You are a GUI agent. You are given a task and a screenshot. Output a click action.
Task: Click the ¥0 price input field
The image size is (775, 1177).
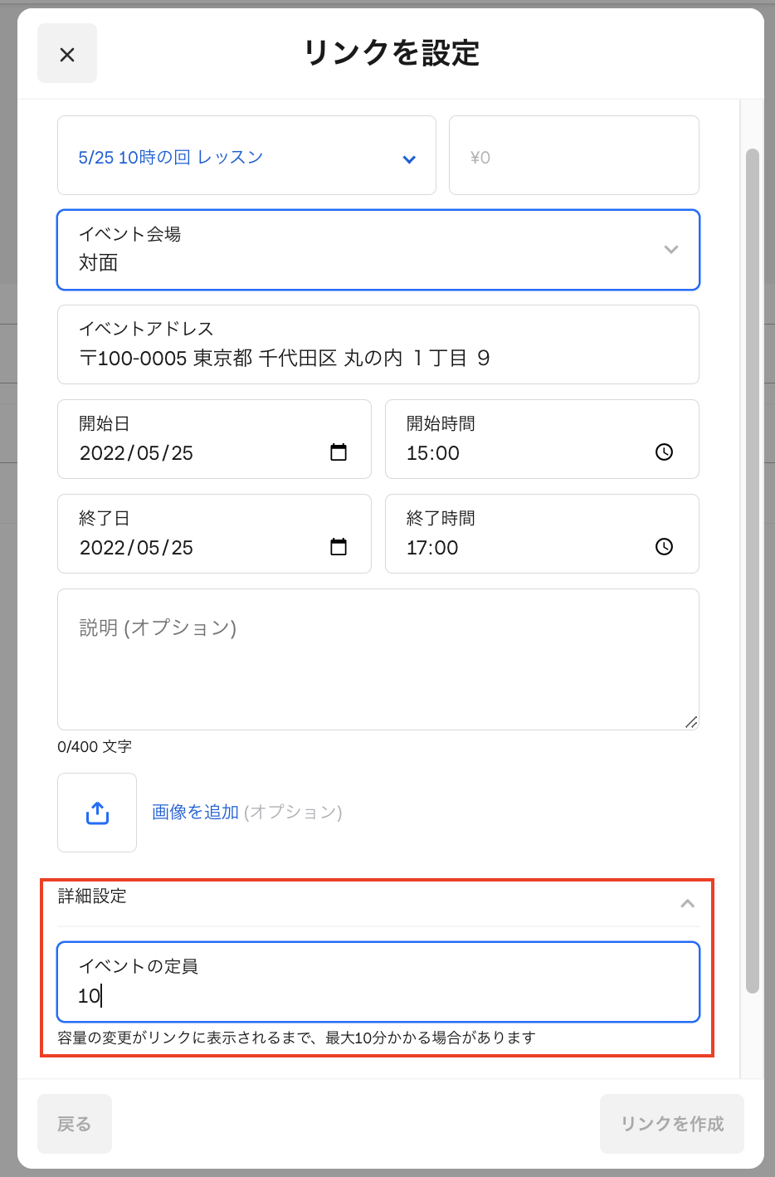click(x=573, y=155)
